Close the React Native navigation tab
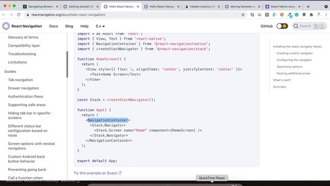Viewport: 330px width, 186px height. click(299, 7)
